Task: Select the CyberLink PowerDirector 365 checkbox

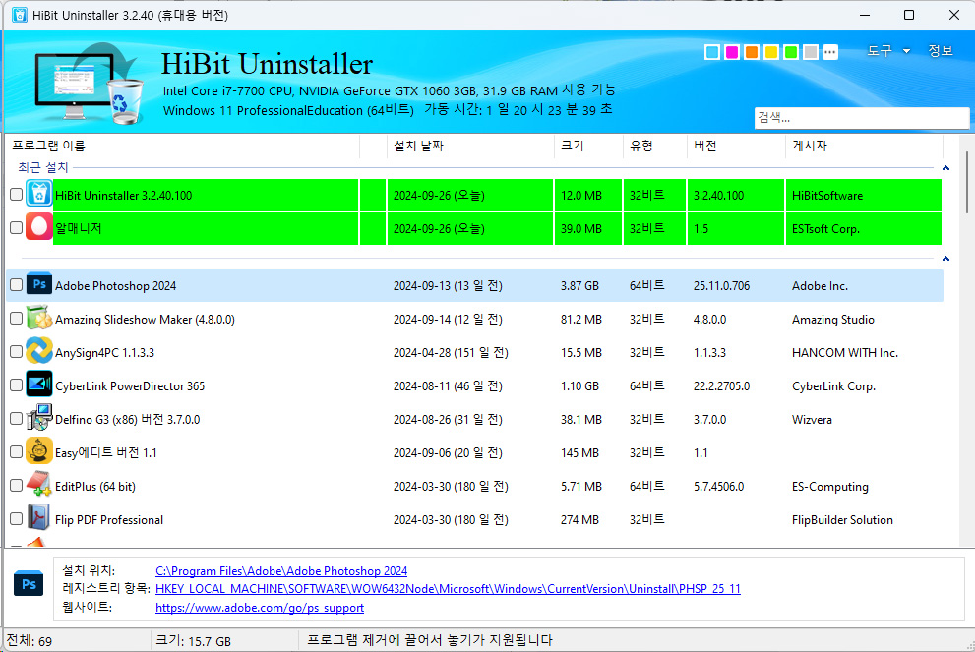Action: (x=16, y=385)
